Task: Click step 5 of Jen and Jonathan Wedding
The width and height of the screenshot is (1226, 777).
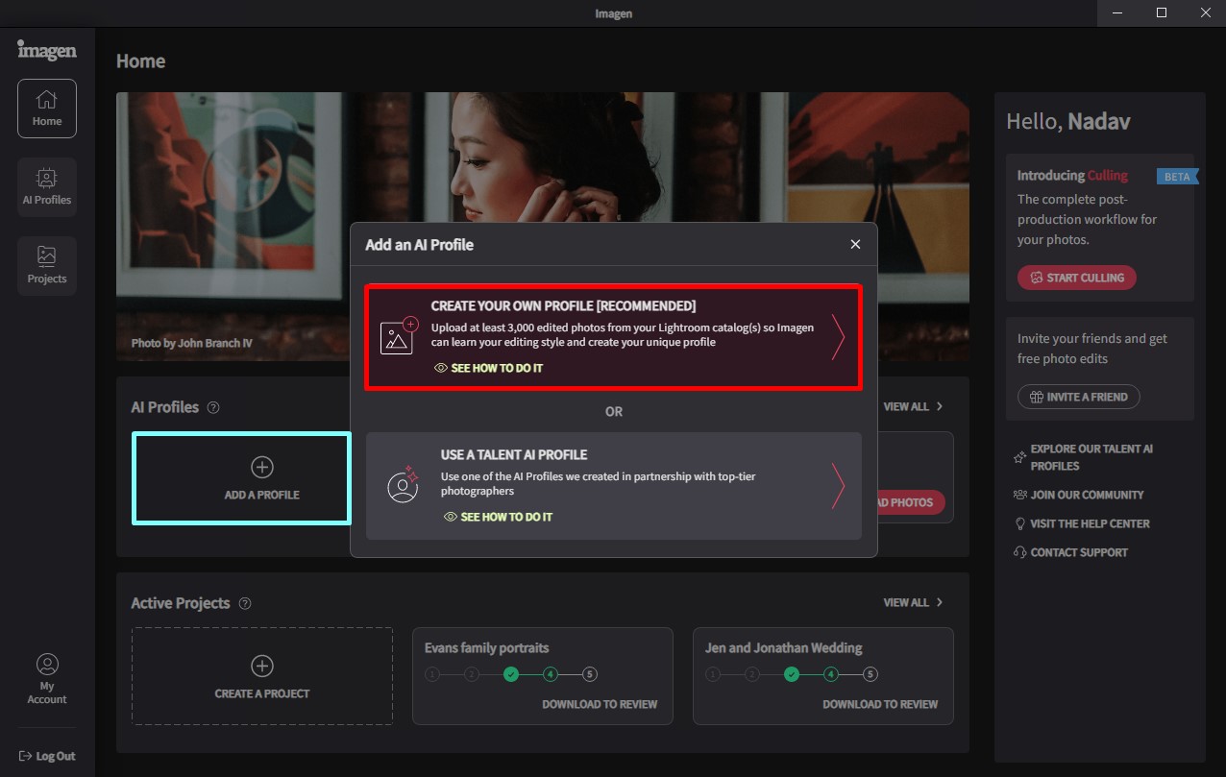Action: (x=870, y=674)
